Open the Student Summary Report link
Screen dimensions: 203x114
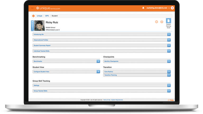point(42,45)
